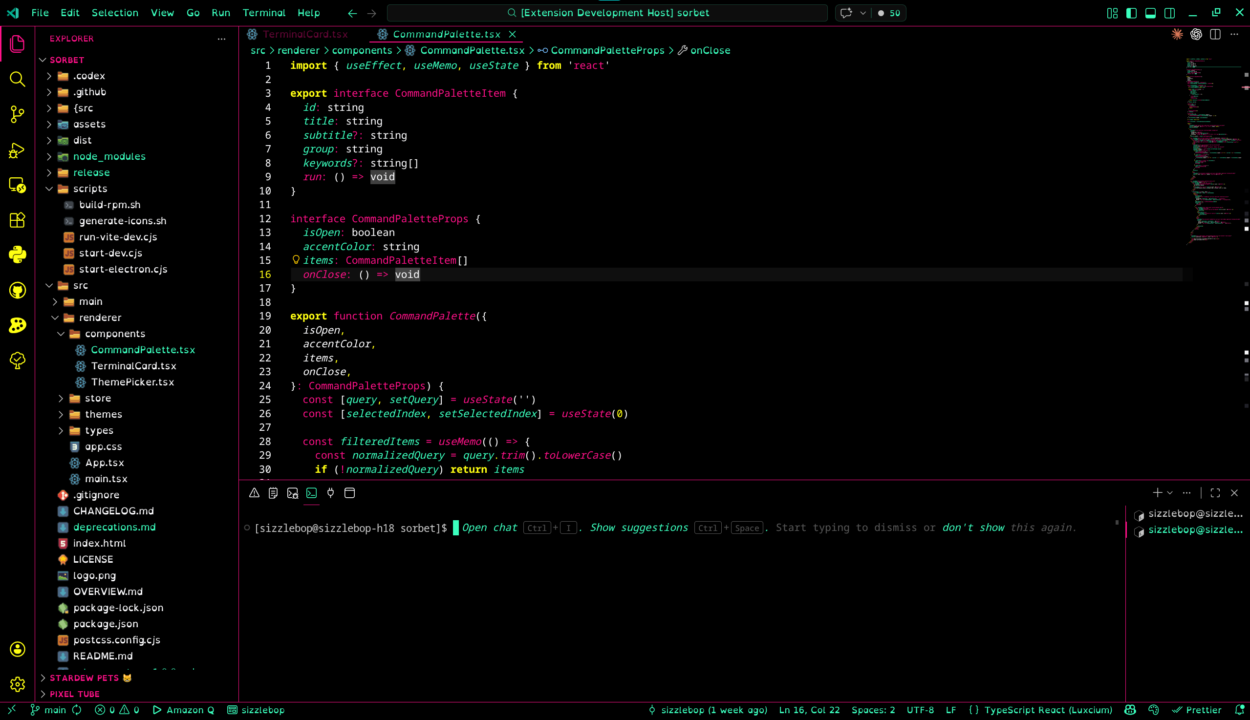The height and width of the screenshot is (720, 1250).
Task: Open the Python sidebar panel
Action: pos(17,254)
